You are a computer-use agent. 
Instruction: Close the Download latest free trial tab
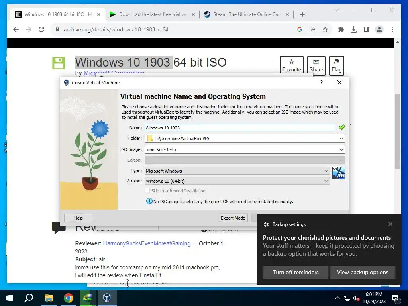point(193,14)
